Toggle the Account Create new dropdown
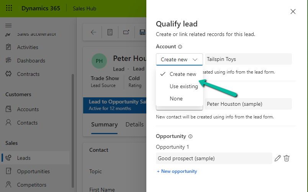The image size is (308, 192). [179, 59]
